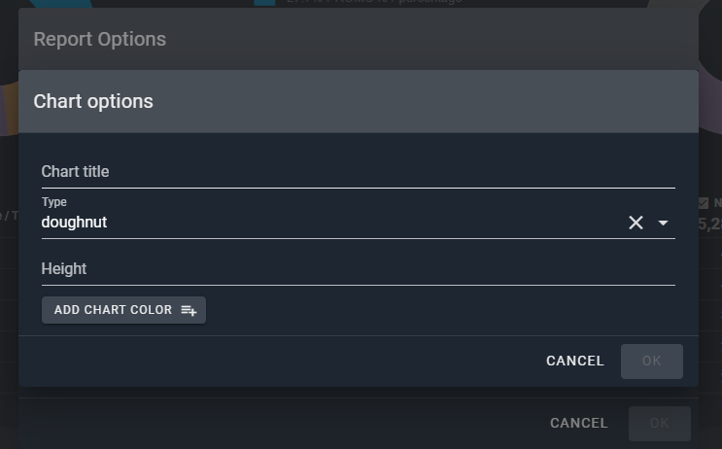Cancel the Chart options dialog
The image size is (722, 449).
[574, 361]
